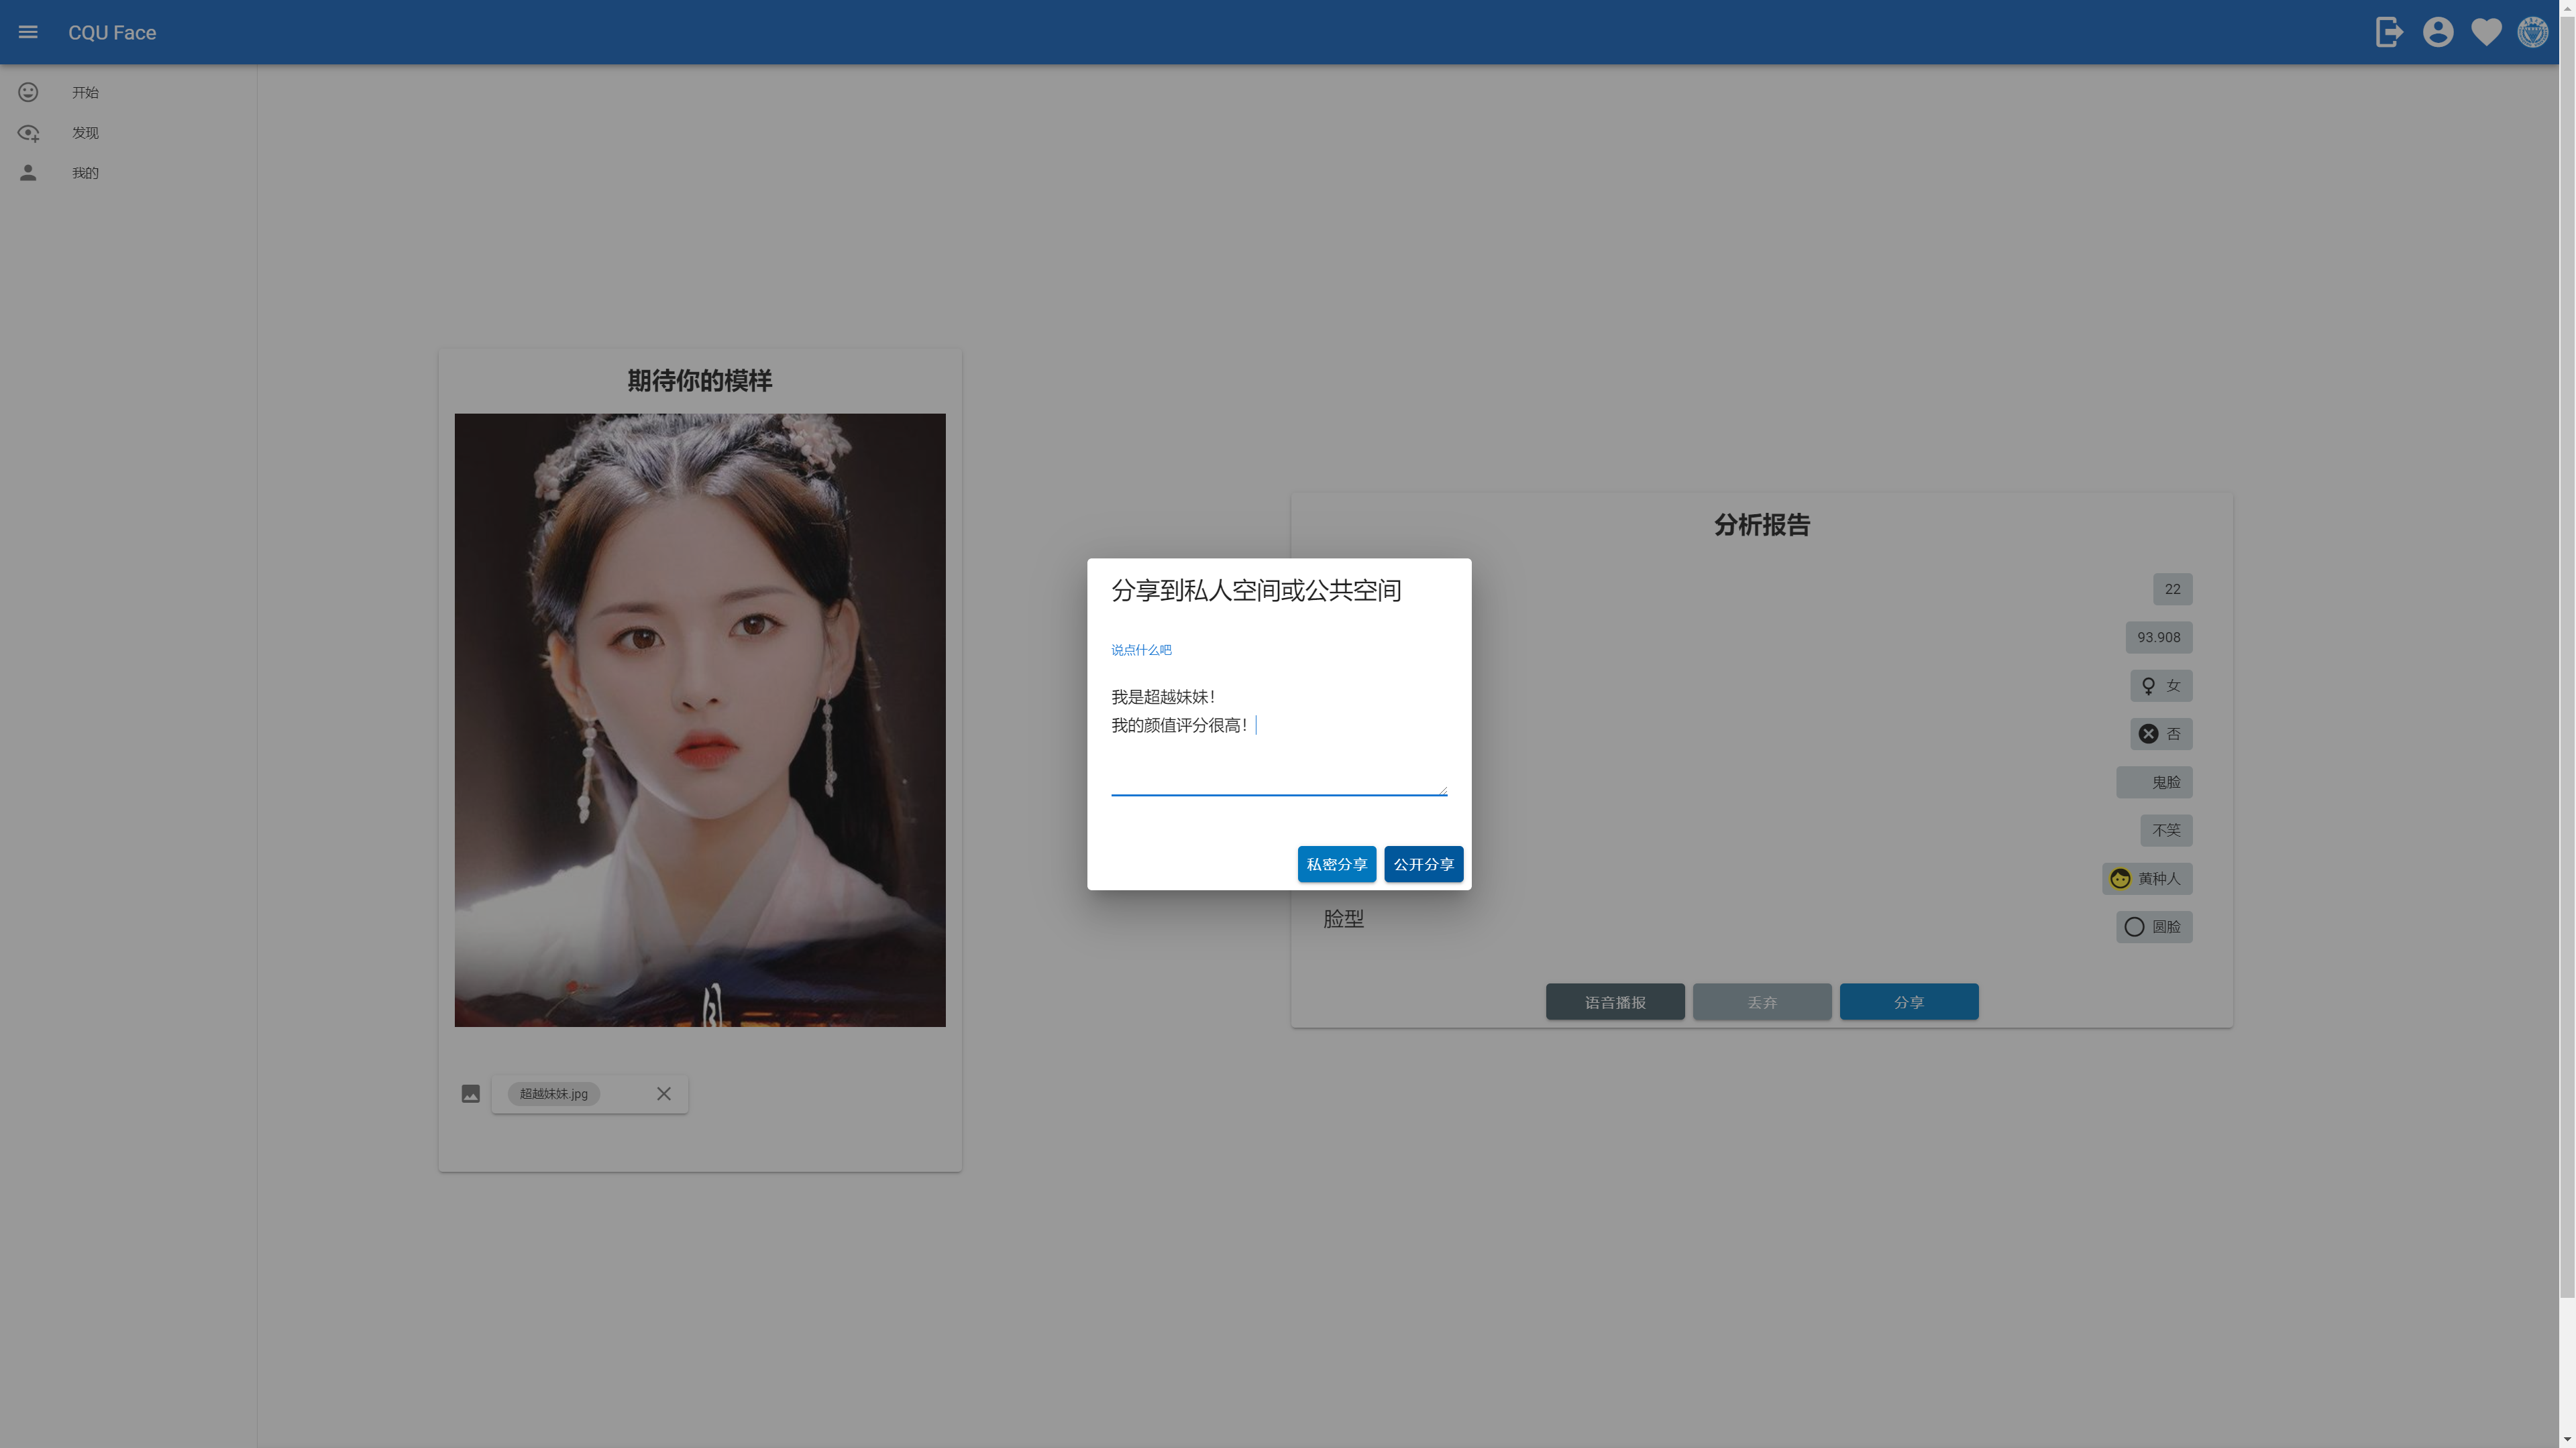Viewport: 2576px width, 1448px height.
Task: Click the 丢弃 button
Action: tap(1762, 1002)
